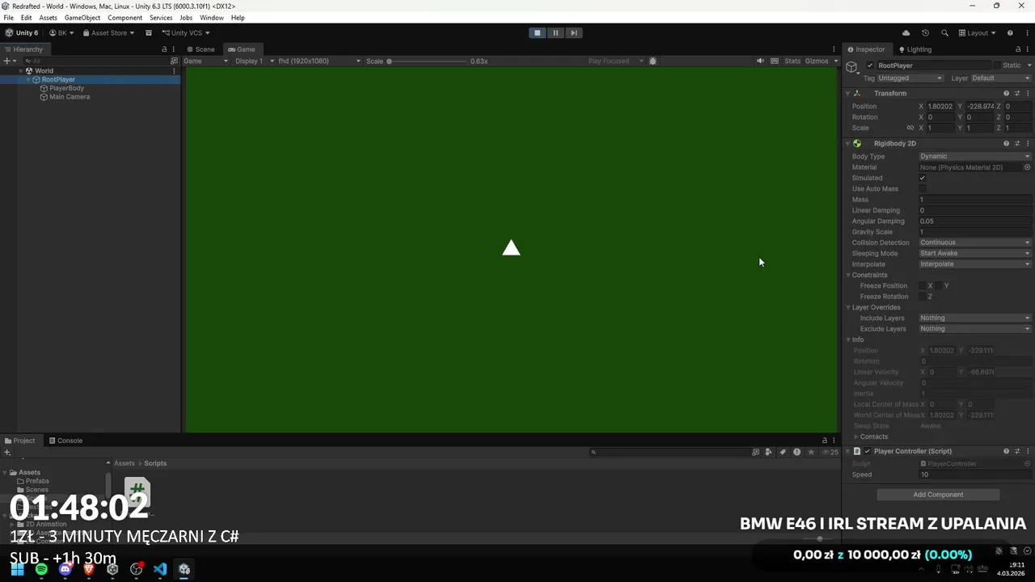
Task: Click the Unity 6 logo button
Action: tap(22, 33)
